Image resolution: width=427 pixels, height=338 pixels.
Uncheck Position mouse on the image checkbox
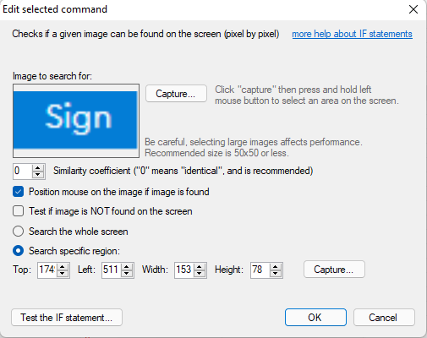[x=18, y=192]
